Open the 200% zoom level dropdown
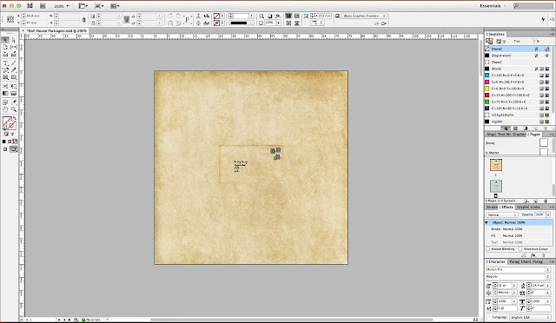 tap(62, 6)
